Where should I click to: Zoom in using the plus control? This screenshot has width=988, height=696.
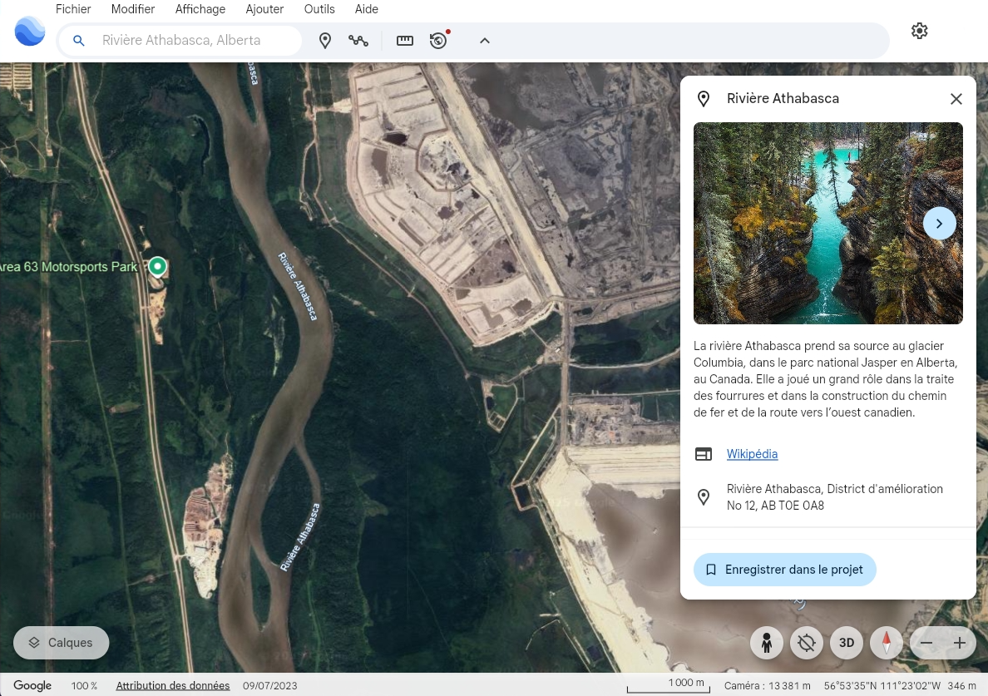[x=959, y=642]
